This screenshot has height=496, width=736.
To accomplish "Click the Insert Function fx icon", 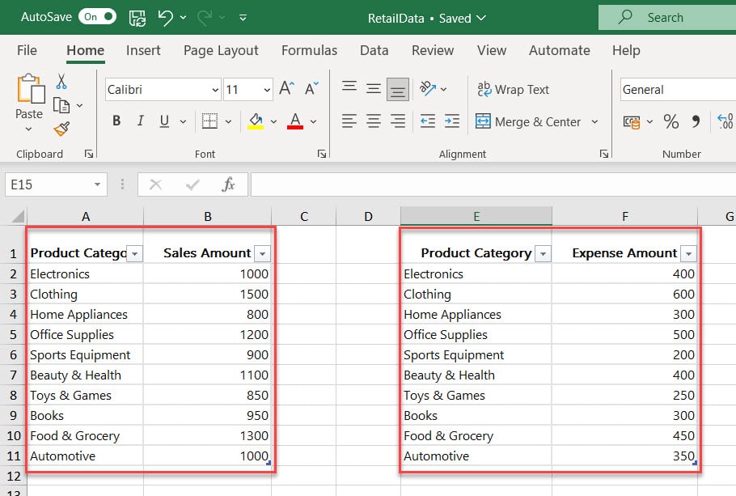I will pos(228,184).
